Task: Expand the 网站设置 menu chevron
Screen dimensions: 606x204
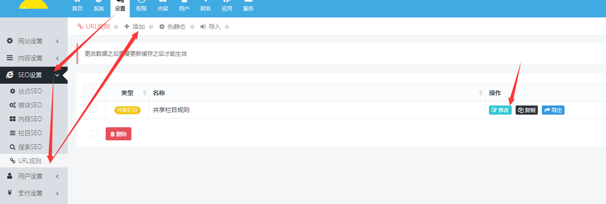Action: pos(57,41)
